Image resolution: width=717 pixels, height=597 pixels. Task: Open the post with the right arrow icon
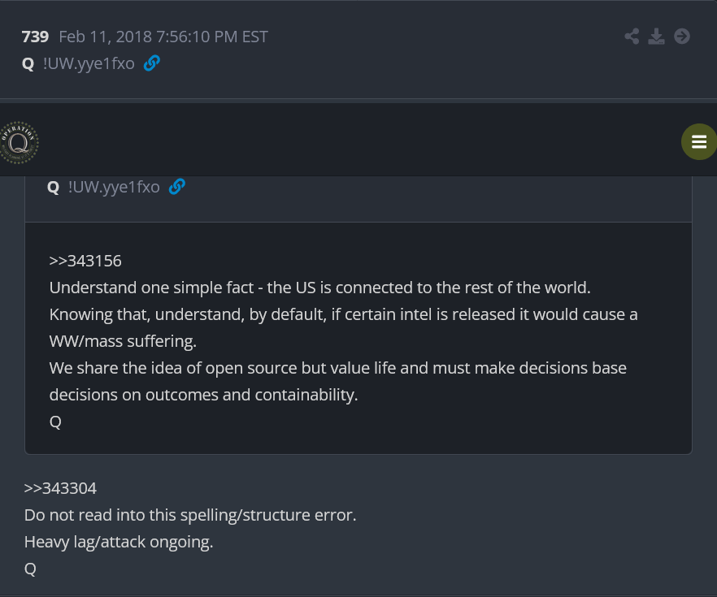[682, 37]
